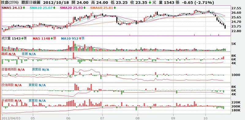Viewport: 245px width, 120px height.
Task: Click the 自營商持股 N/A label
Action: pyautogui.click(x=13, y=69)
